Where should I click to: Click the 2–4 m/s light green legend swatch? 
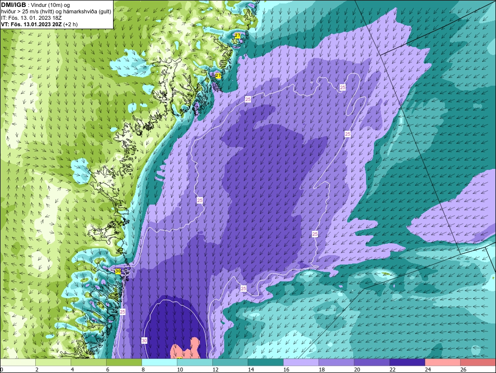pyautogui.click(x=53, y=362)
